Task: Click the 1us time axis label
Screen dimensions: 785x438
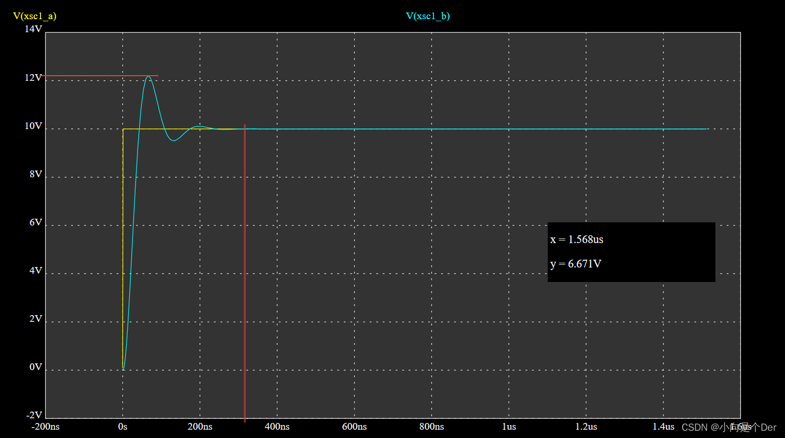Action: (509, 427)
